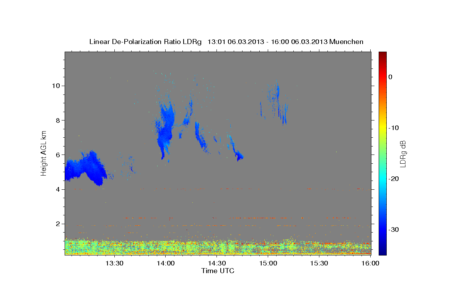Click the large blue cloud near 13:15 at 5 km

(85, 168)
